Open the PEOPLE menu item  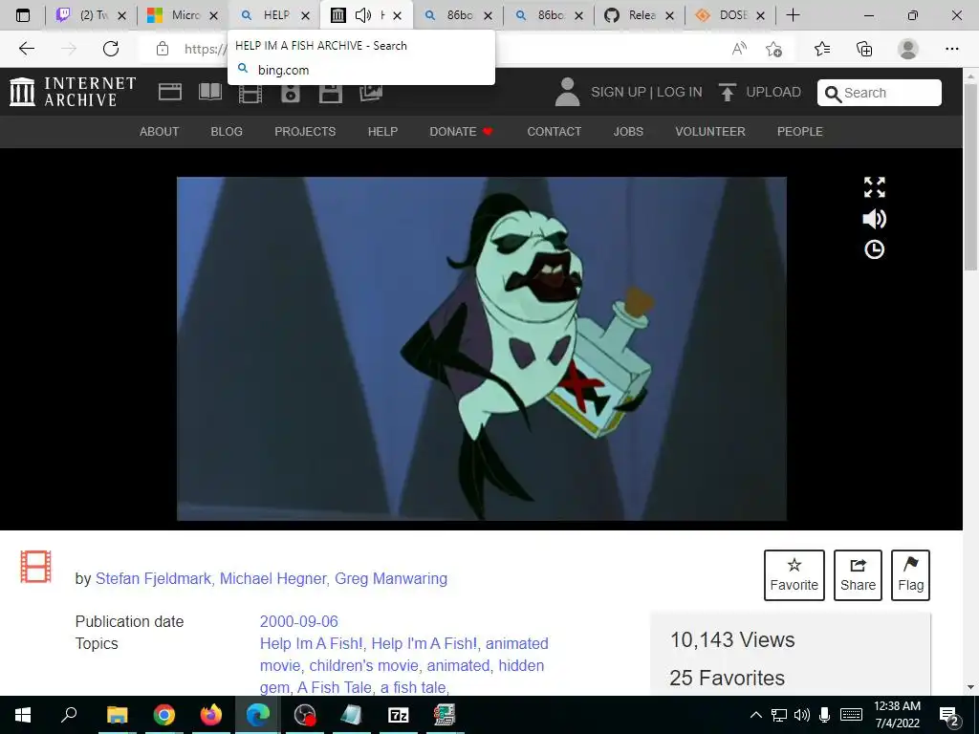pyautogui.click(x=800, y=132)
